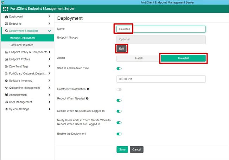
Task: Expand FortiGuard Outbreak Detection chevron
Action: pyautogui.click(x=49, y=73)
